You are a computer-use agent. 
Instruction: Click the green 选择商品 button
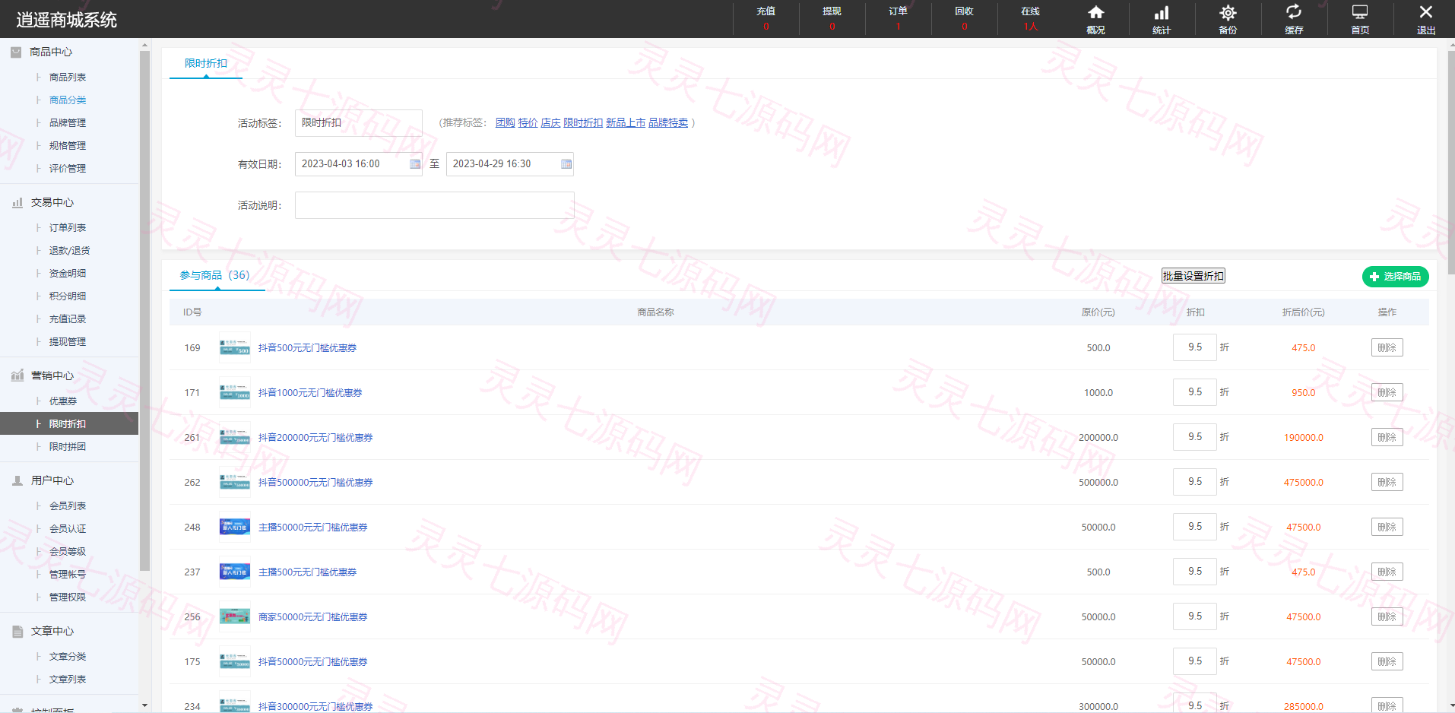tap(1396, 277)
